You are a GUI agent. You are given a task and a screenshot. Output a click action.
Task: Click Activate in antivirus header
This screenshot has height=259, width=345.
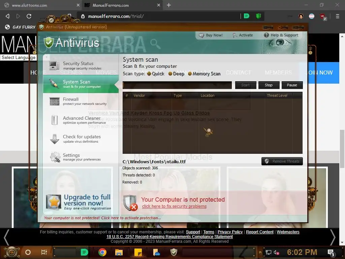coord(243,35)
